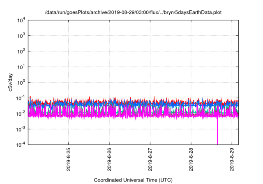Click the 2019-8-29 date tick label
The image size is (263, 184).
232,159
